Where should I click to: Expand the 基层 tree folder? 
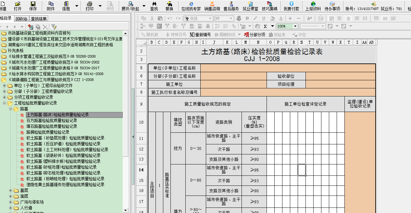tap(11, 190)
